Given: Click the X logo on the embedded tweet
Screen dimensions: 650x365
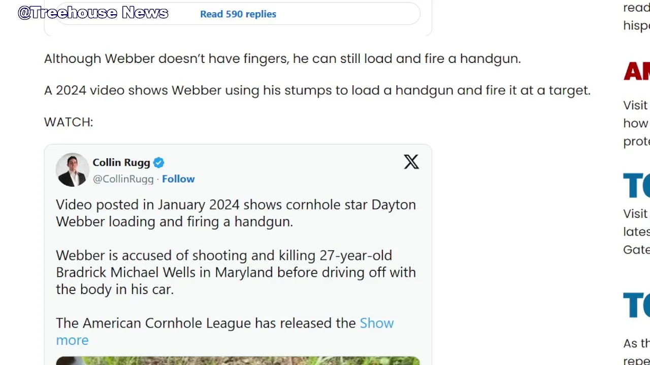Looking at the screenshot, I should (411, 162).
